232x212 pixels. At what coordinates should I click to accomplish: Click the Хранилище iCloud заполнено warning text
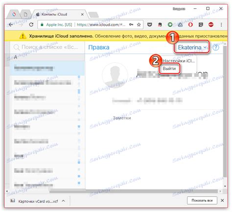point(61,36)
